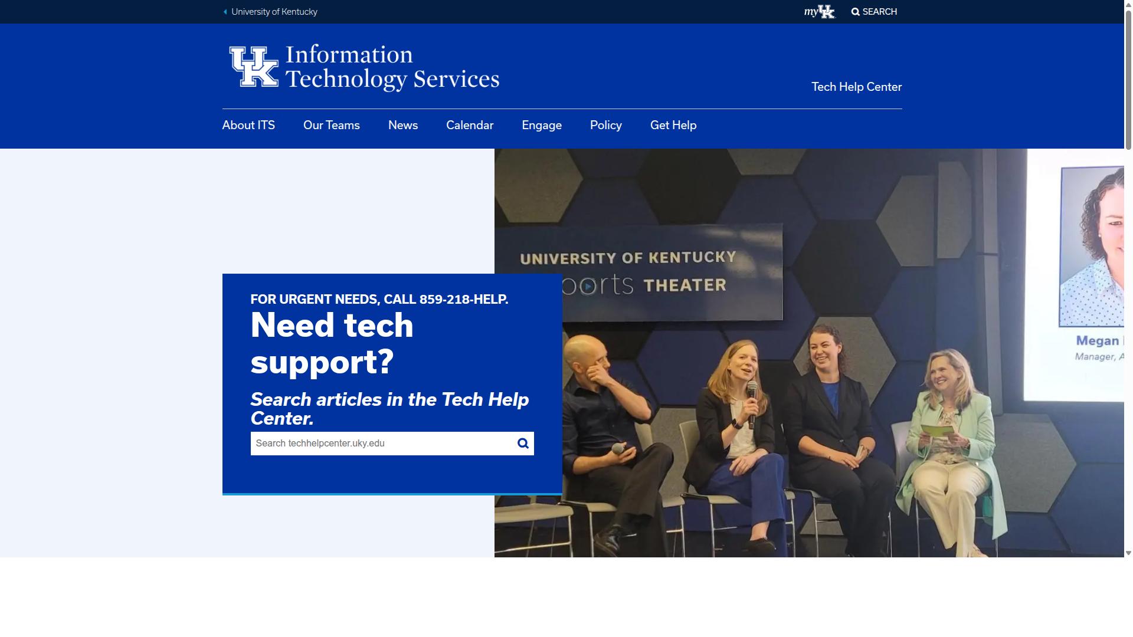
Task: Open the About ITS menu
Action: (248, 125)
